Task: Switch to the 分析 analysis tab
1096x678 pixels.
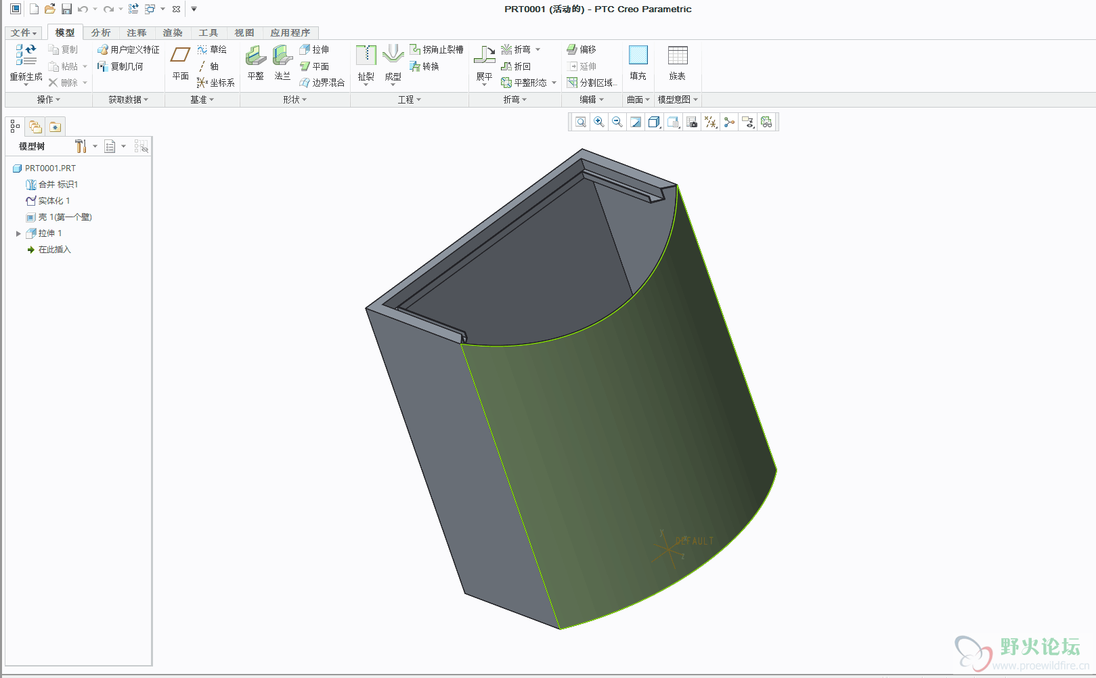Action: tap(101, 32)
